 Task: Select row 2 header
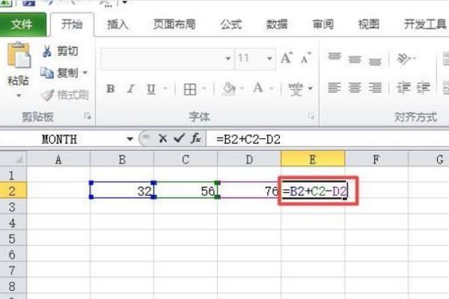[13, 191]
